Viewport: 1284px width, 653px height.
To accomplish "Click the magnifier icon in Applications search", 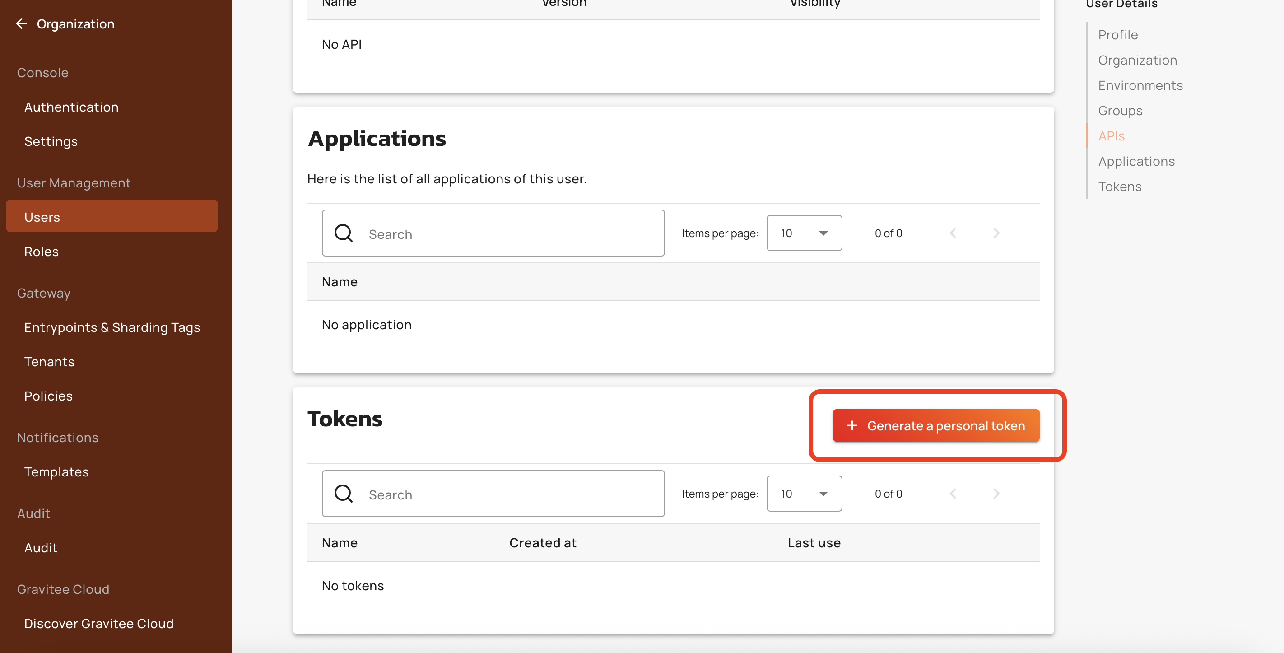I will point(344,233).
